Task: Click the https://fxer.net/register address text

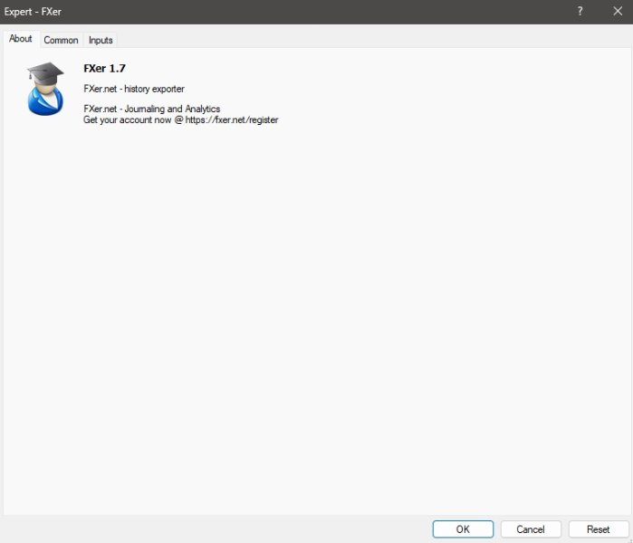Action: [232, 119]
